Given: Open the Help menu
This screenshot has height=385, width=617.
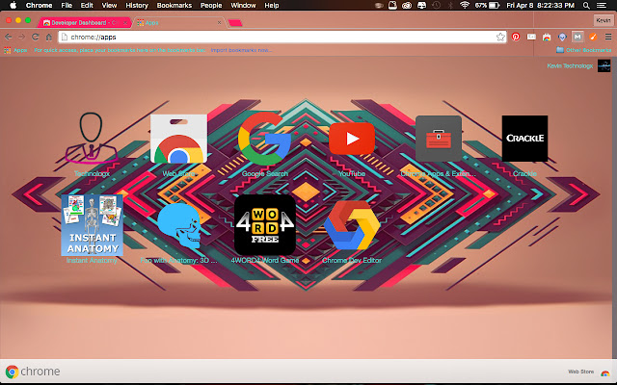Looking at the screenshot, I should [272, 6].
